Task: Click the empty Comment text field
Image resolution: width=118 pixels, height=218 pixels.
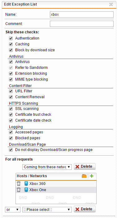Action: click(82, 24)
